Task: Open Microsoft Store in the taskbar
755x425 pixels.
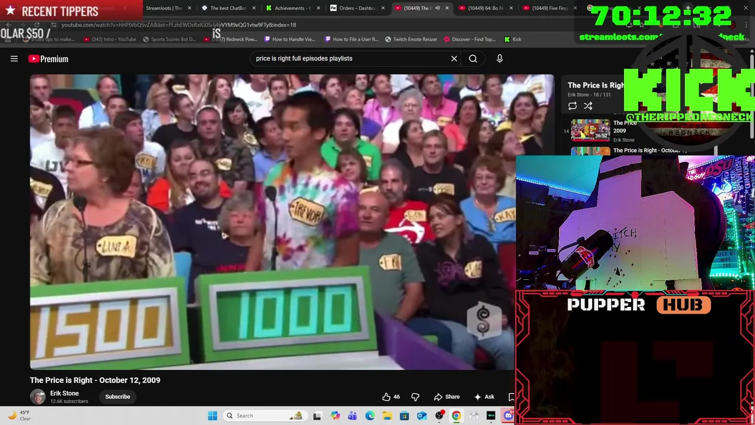Action: [x=404, y=416]
